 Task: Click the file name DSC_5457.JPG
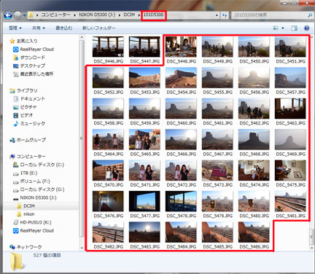291,93
